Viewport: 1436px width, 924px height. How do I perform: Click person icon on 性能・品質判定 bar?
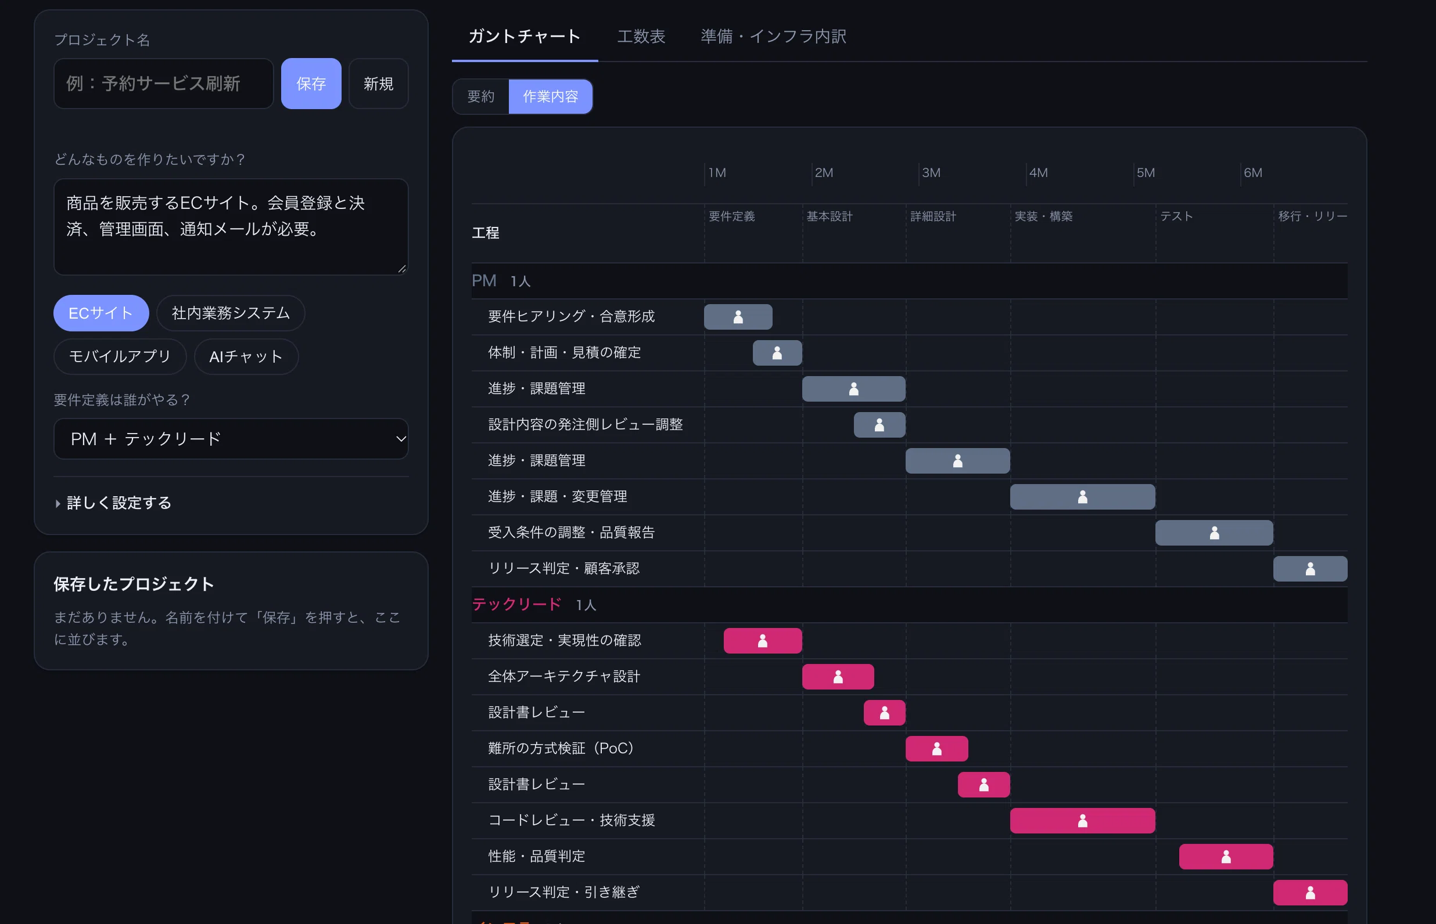(x=1226, y=857)
